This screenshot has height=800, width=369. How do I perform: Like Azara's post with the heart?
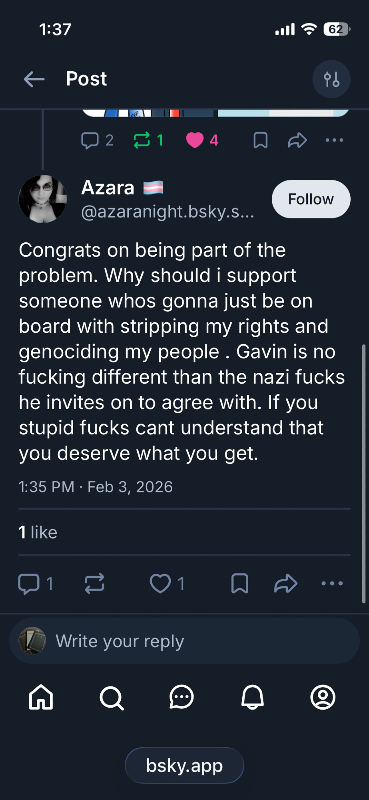[160, 584]
